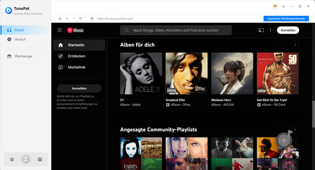Image resolution: width=315 pixels, height=170 pixels.
Task: Click the Angesagte Community-Playlists heading
Action: click(x=159, y=130)
